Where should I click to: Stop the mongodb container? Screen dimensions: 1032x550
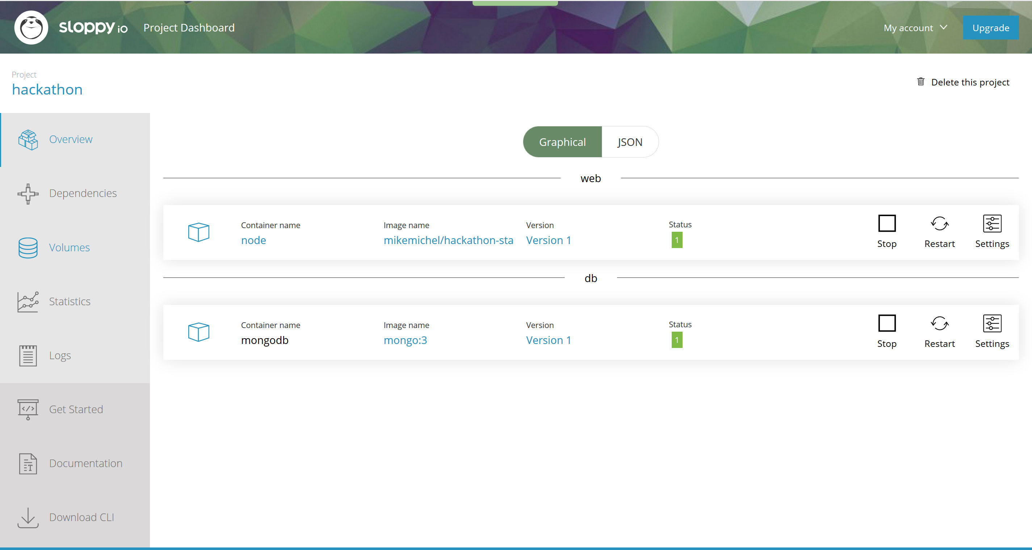887,332
